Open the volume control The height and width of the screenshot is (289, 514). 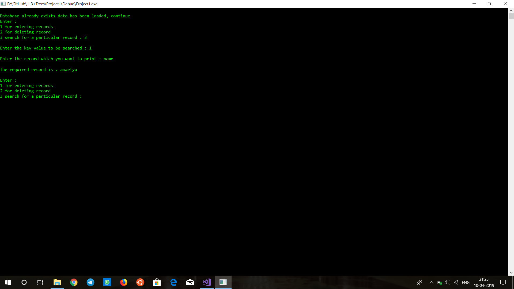(x=447, y=282)
